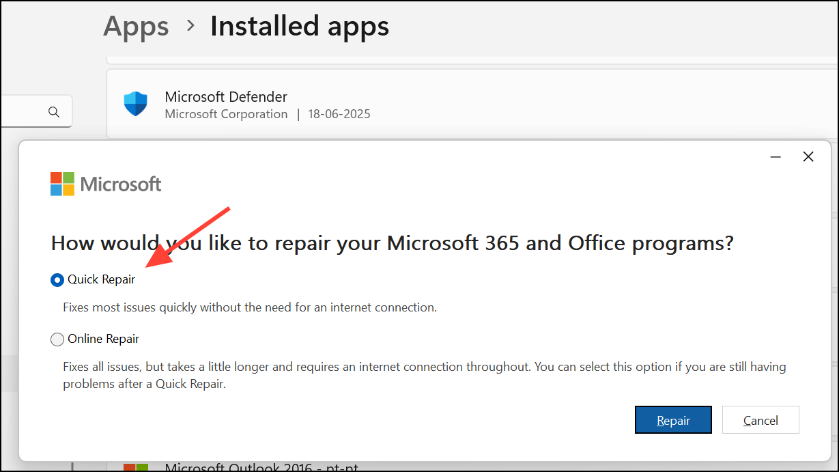Click the Microsoft logo in the dialog
The image size is (839, 472).
click(106, 184)
